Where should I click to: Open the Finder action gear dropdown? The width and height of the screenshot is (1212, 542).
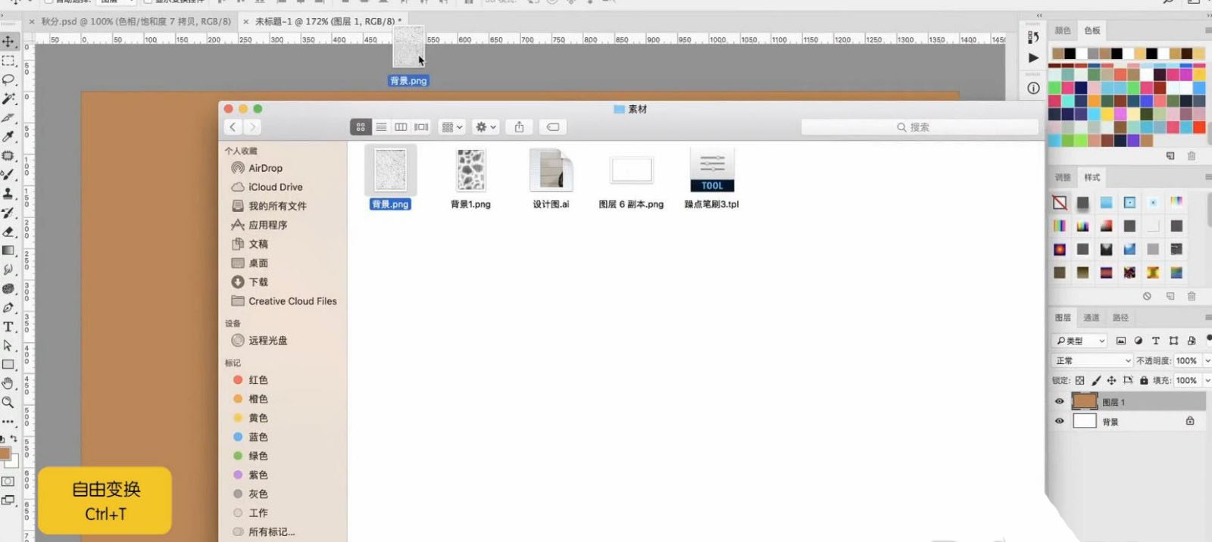click(486, 127)
